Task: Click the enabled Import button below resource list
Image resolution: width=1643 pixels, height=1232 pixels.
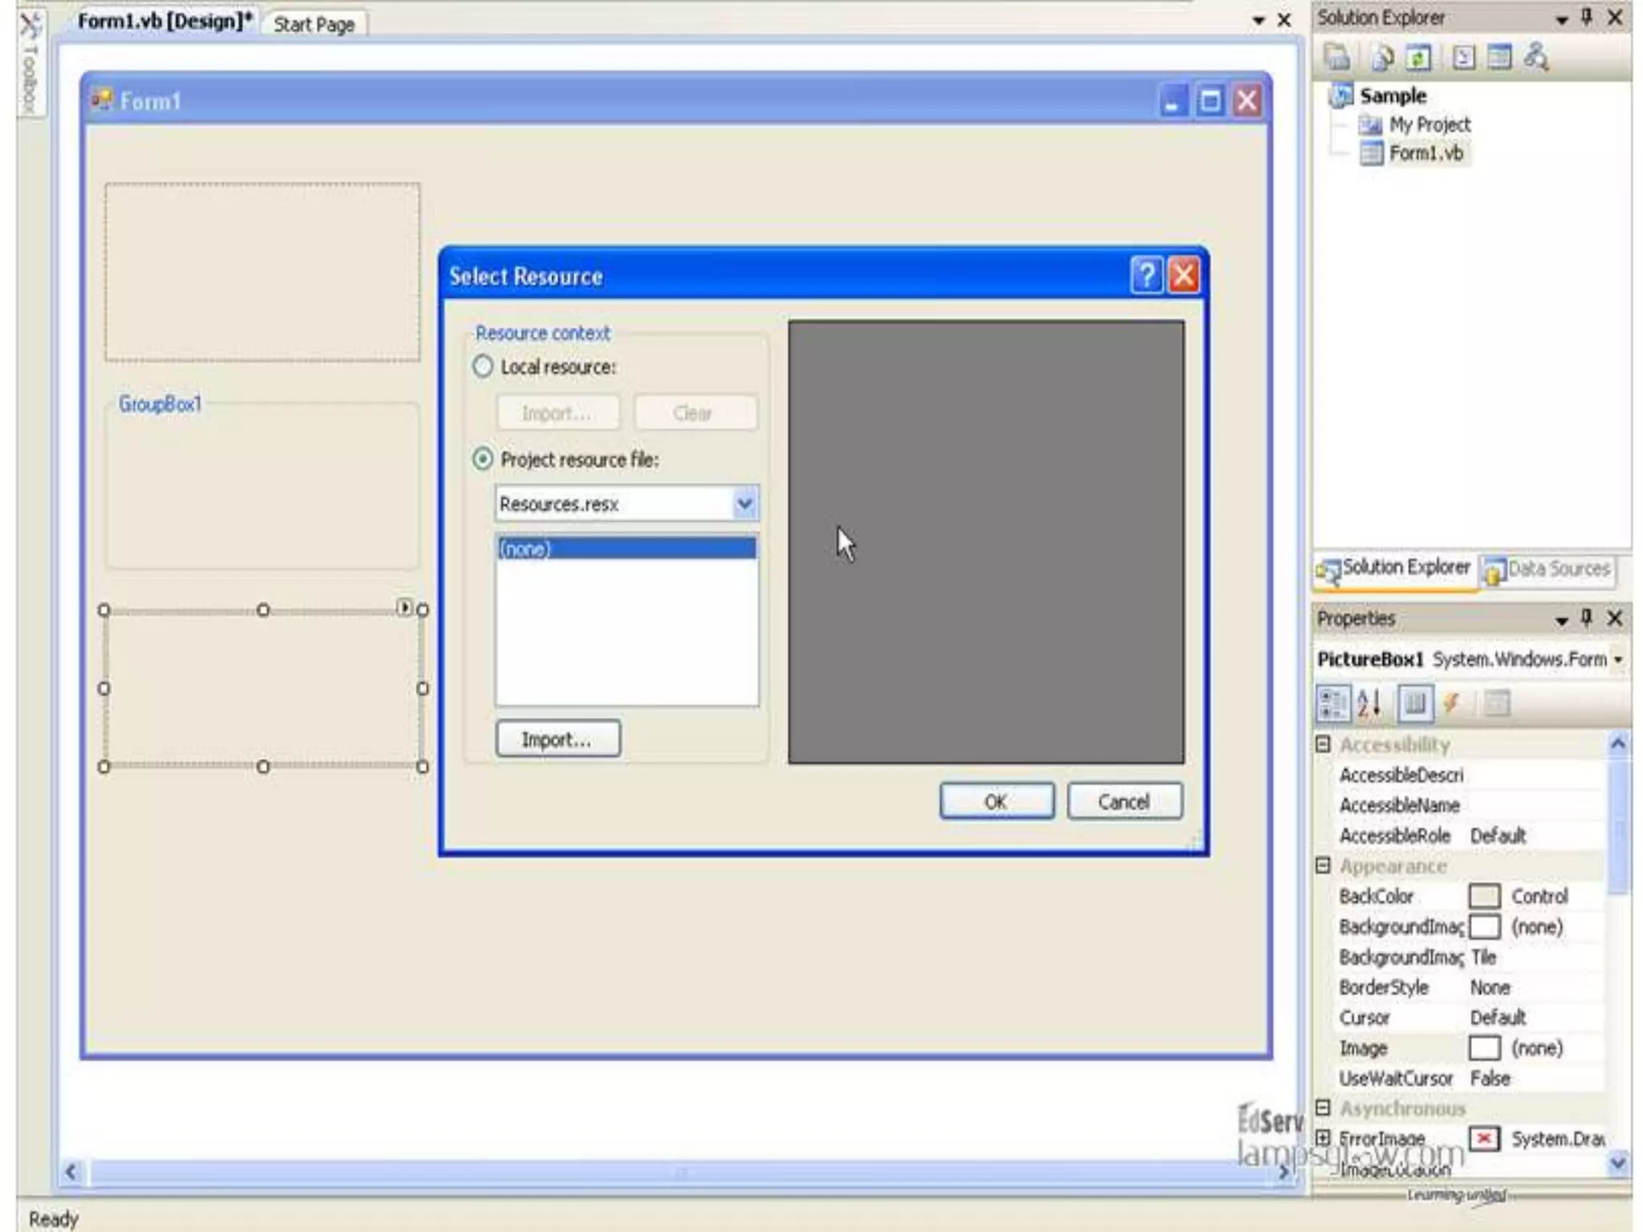Action: click(x=558, y=738)
